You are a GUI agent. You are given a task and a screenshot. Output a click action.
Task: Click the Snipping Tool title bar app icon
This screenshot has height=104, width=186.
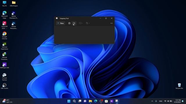(x=57, y=18)
